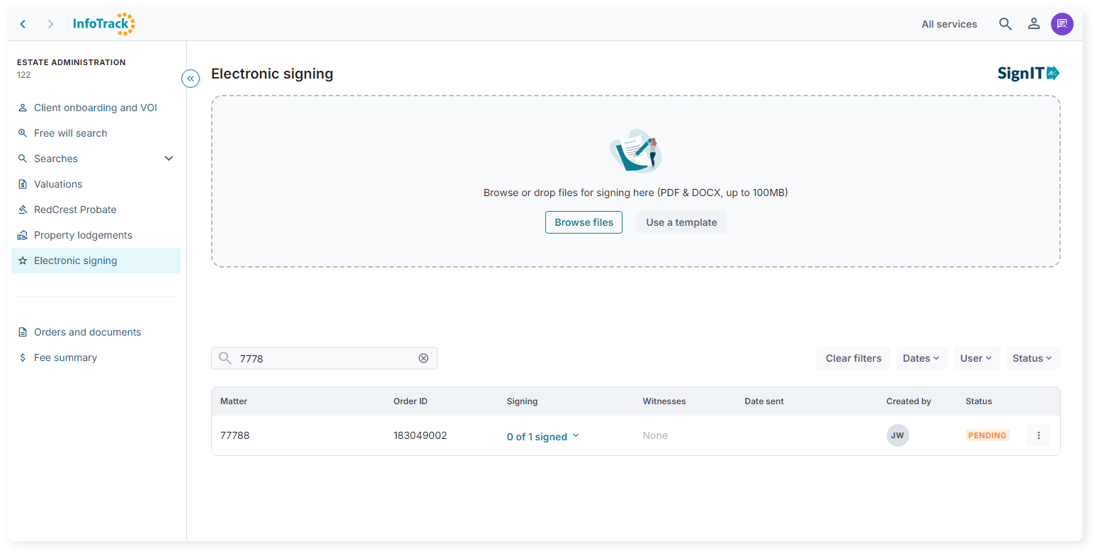Image resolution: width=1097 pixels, height=555 pixels.
Task: Open row actions three-dot menu
Action: point(1038,435)
